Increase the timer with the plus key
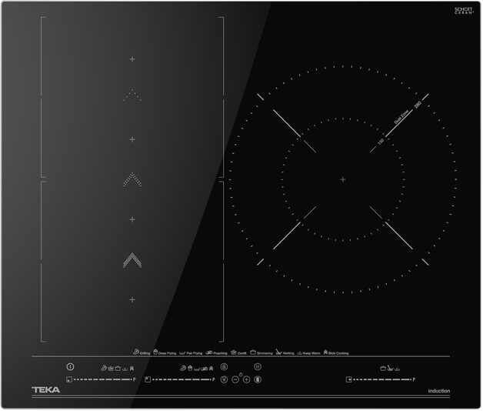 coord(246,380)
